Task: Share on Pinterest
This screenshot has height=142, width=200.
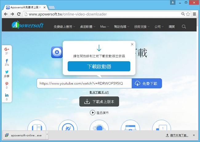Action: (x=7, y=85)
